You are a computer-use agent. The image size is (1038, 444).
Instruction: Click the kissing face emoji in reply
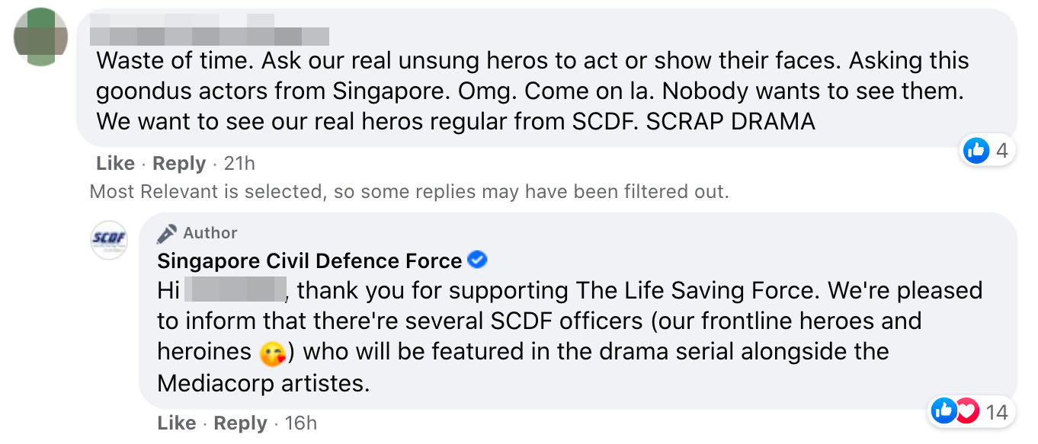272,353
